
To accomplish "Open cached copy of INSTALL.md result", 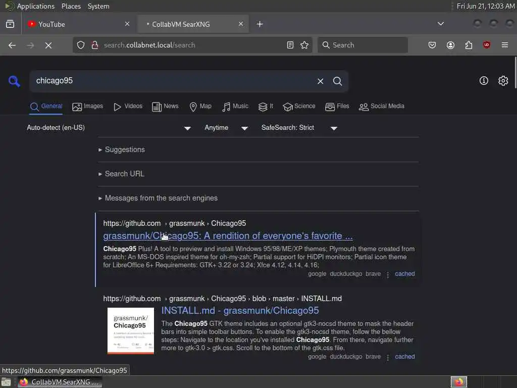I will [404, 357].
